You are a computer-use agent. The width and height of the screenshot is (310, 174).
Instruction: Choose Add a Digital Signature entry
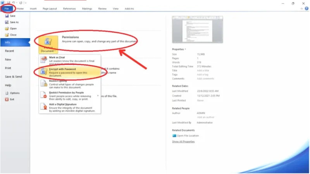[x=70, y=107]
